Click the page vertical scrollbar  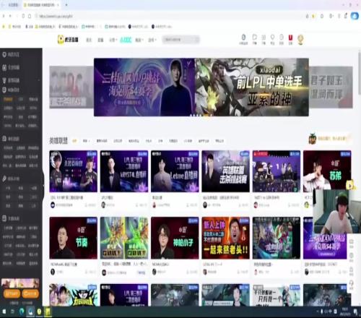359,72
